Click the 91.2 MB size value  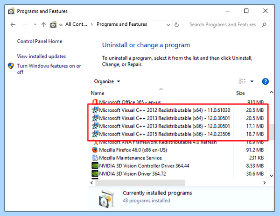click(255, 150)
